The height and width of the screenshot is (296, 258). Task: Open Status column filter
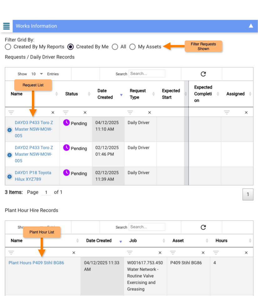pyautogui.click(x=65, y=113)
